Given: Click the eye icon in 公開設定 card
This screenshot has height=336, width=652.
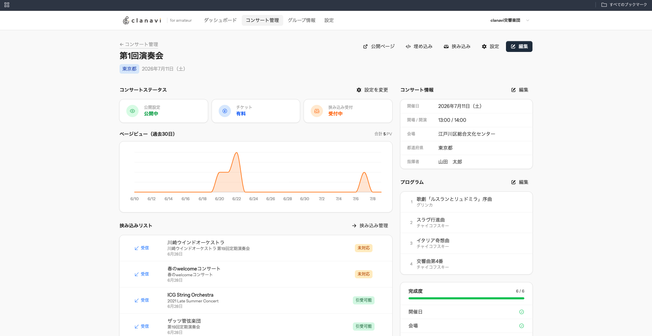Looking at the screenshot, I should (x=132, y=111).
